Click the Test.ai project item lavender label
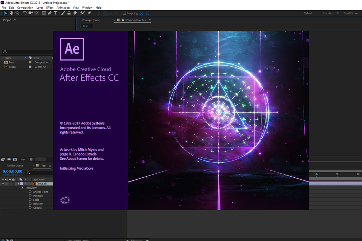Screen dimensions: 362x241 tap(30, 67)
